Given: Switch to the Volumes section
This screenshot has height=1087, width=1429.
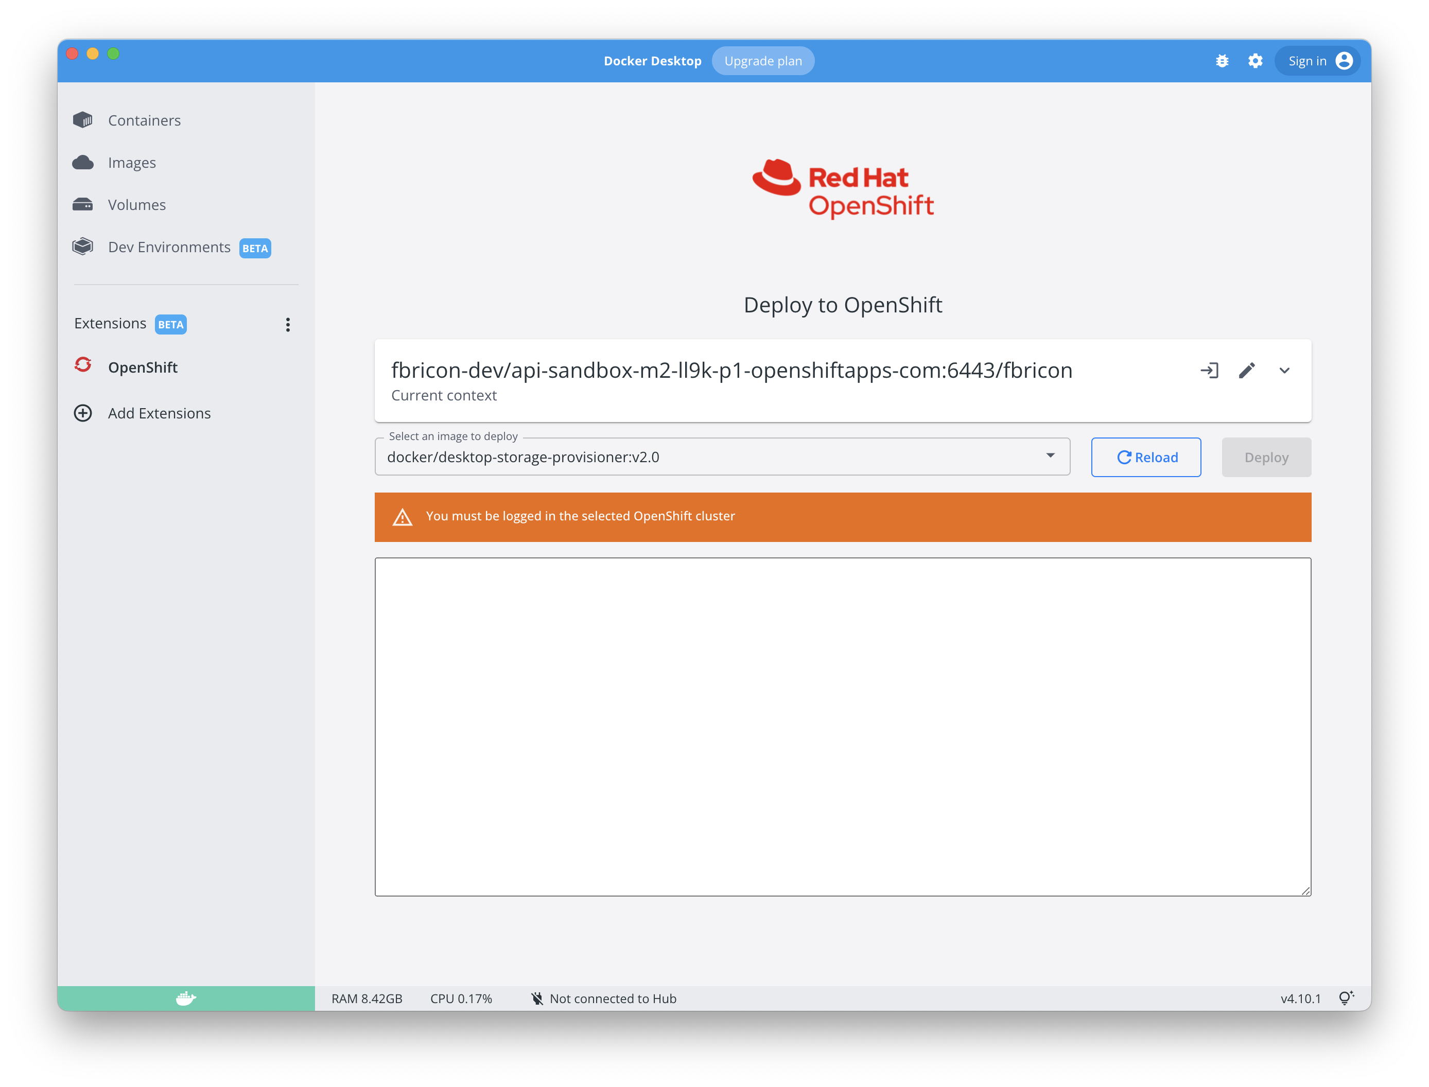Looking at the screenshot, I should point(136,204).
